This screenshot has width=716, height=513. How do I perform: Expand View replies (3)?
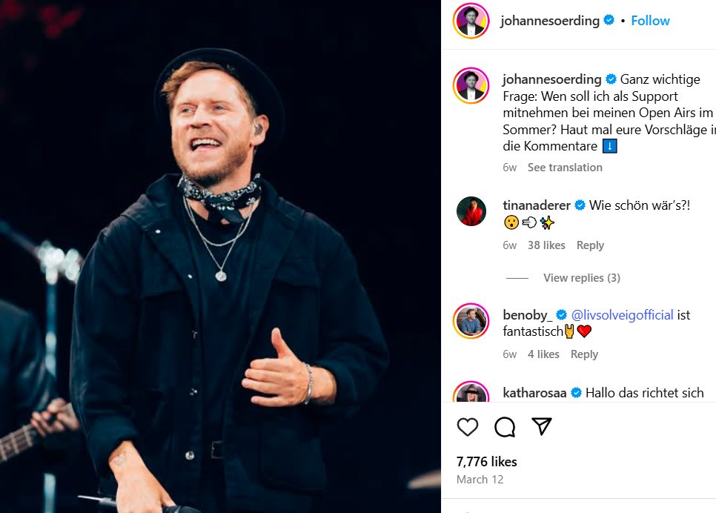pyautogui.click(x=581, y=278)
